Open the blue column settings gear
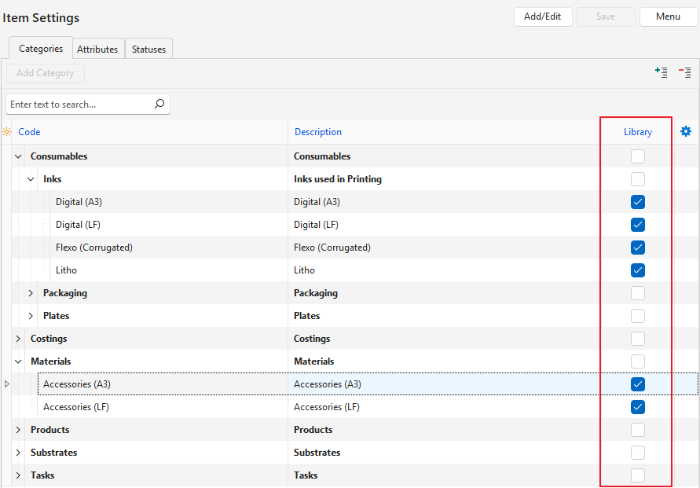This screenshot has width=700, height=488. (x=686, y=131)
